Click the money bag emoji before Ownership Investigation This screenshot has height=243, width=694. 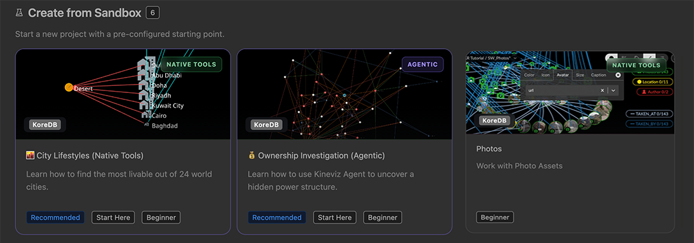coord(251,156)
